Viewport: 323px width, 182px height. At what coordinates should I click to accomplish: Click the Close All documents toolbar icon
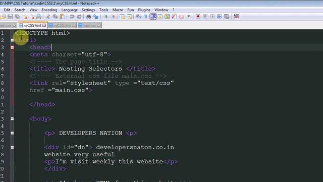[32, 17]
